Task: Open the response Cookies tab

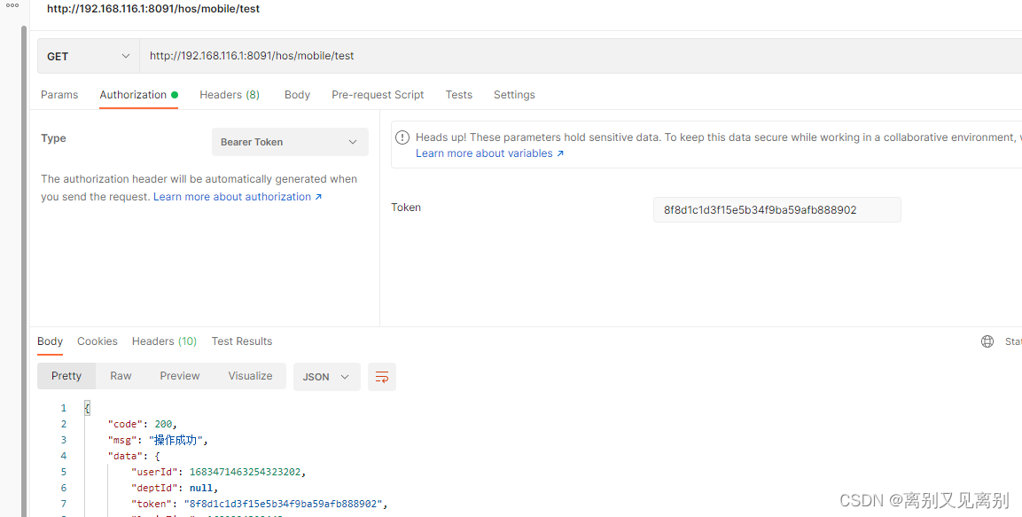Action: (x=98, y=341)
